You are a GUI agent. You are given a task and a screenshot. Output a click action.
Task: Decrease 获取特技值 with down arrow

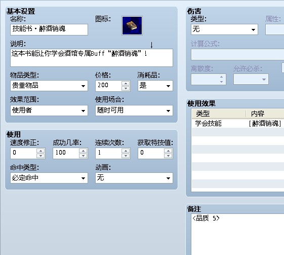pos(168,156)
